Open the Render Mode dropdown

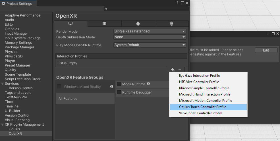(150, 31)
